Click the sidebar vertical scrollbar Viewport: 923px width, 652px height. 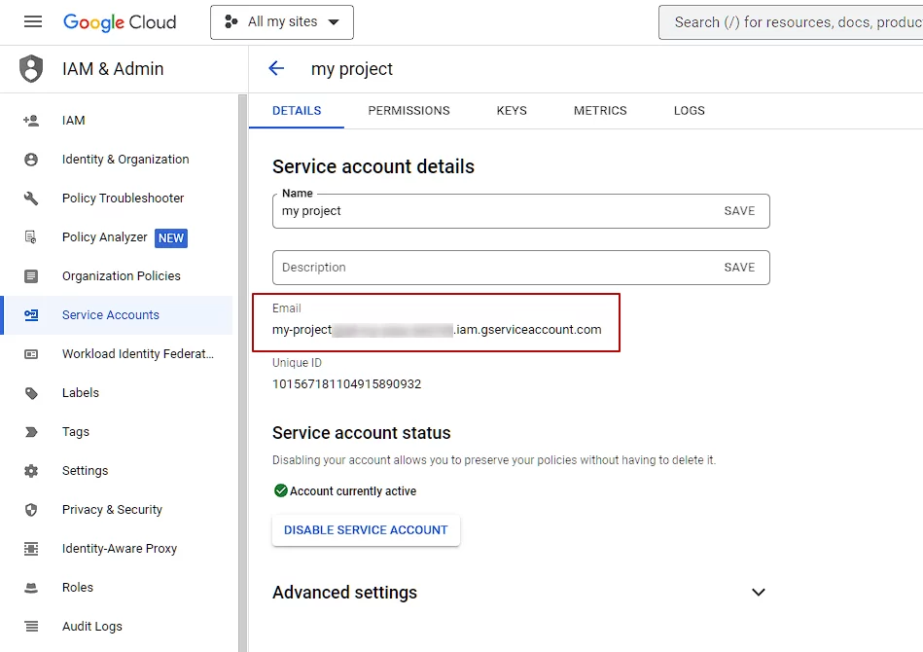(x=242, y=373)
